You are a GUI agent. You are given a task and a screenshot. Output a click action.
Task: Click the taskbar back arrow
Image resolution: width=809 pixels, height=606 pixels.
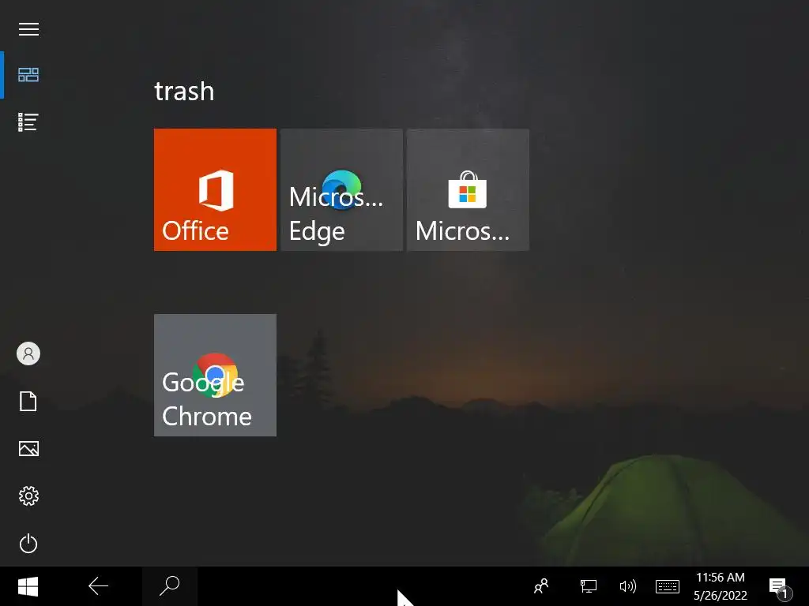98,586
